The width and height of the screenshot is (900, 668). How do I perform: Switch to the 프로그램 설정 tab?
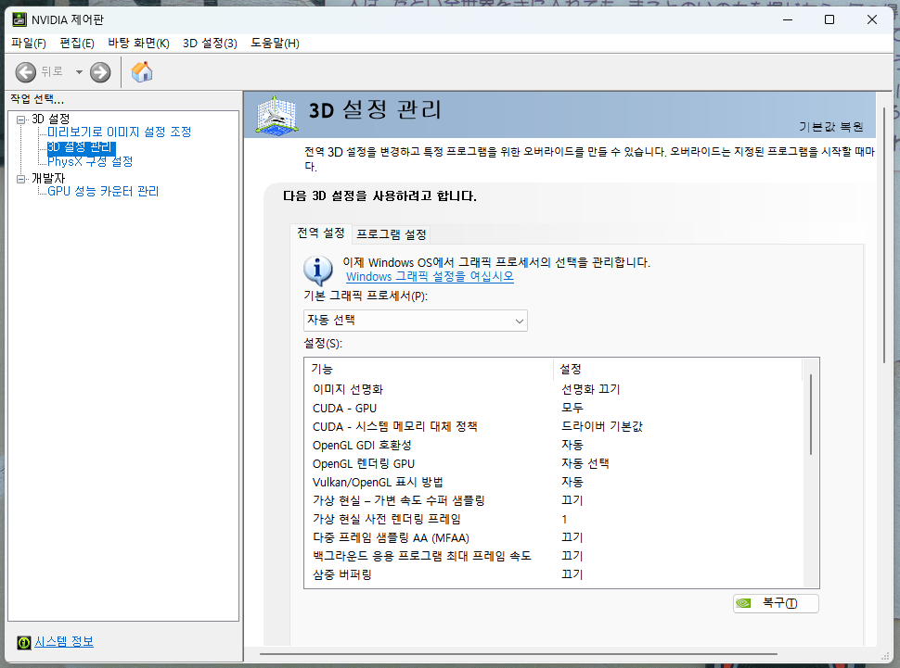392,234
